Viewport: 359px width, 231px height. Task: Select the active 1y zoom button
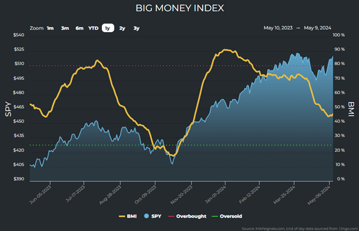click(x=108, y=28)
